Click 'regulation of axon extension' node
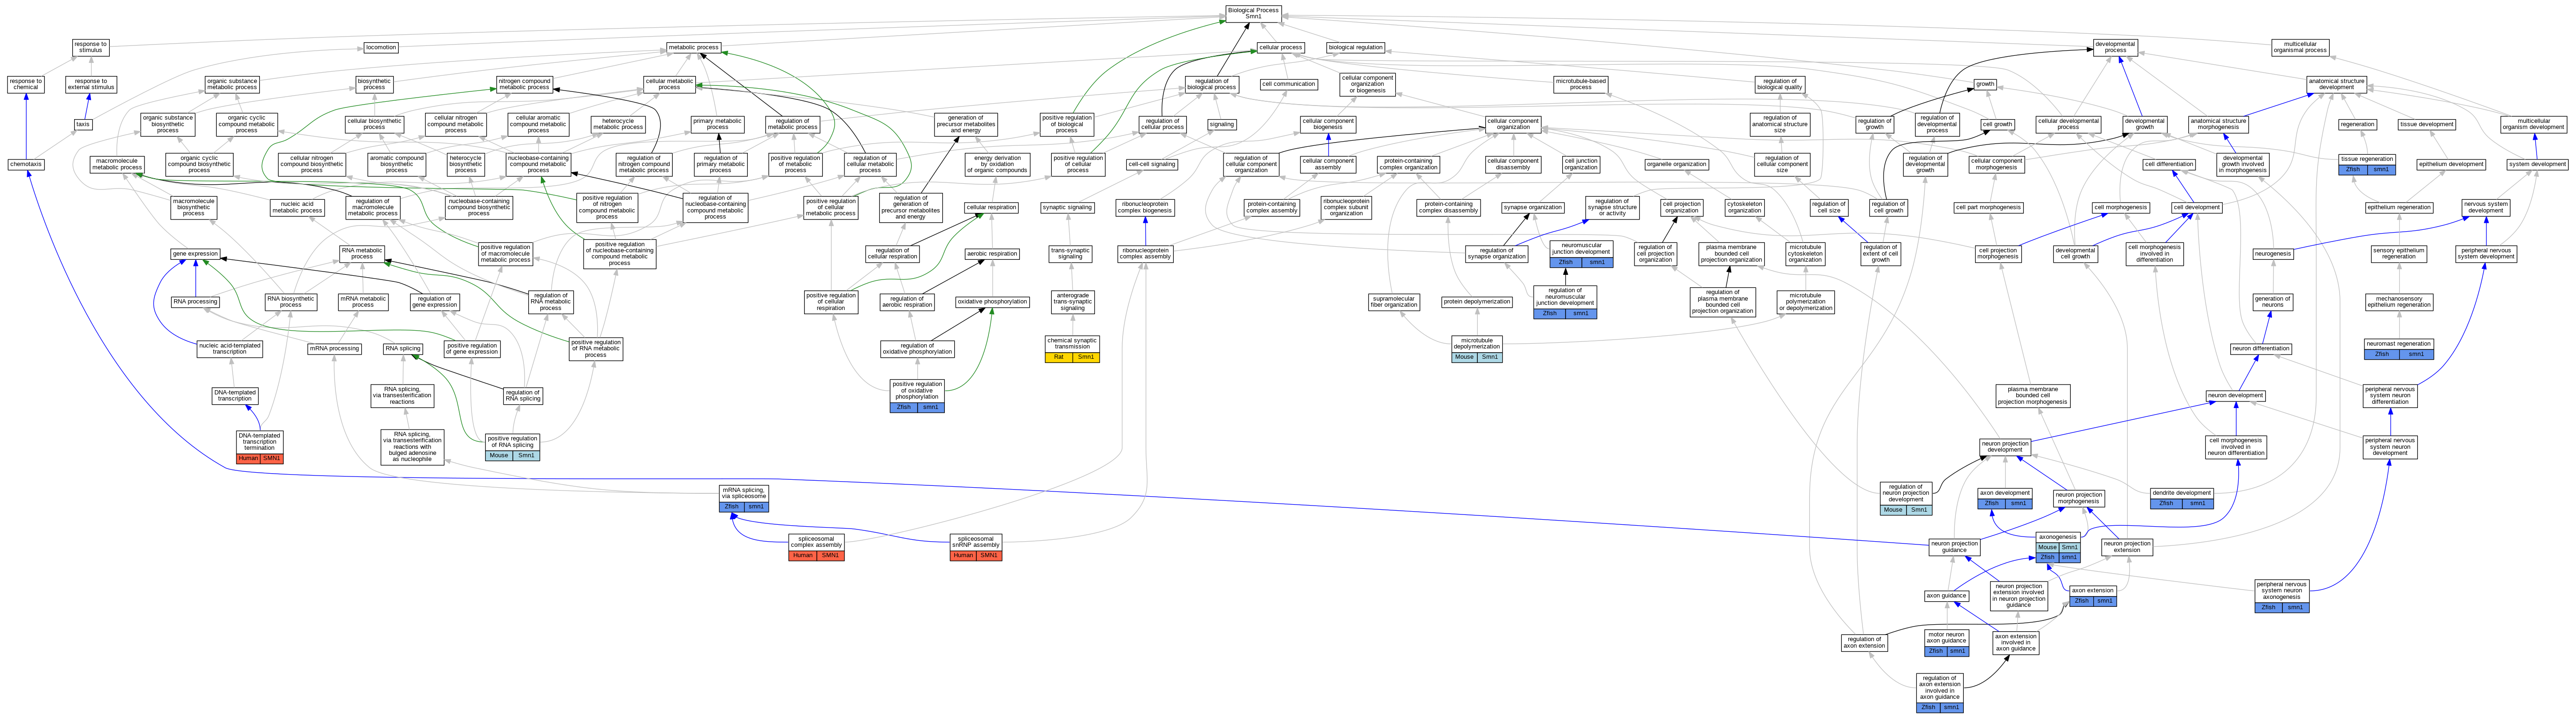The width and height of the screenshot is (2576, 718). click(1864, 642)
